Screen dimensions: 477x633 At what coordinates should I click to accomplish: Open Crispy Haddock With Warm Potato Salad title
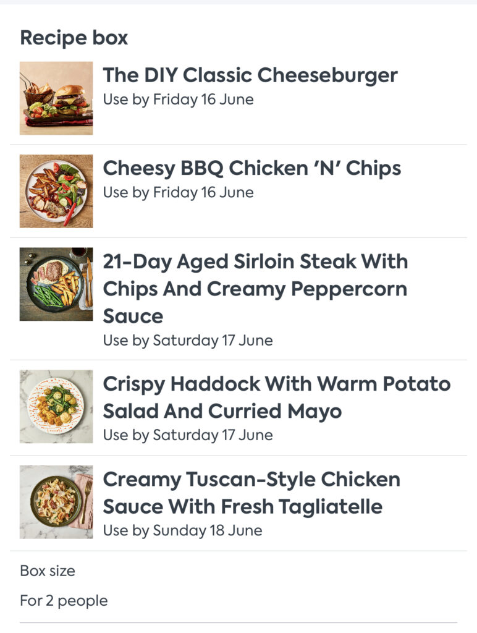(x=277, y=397)
